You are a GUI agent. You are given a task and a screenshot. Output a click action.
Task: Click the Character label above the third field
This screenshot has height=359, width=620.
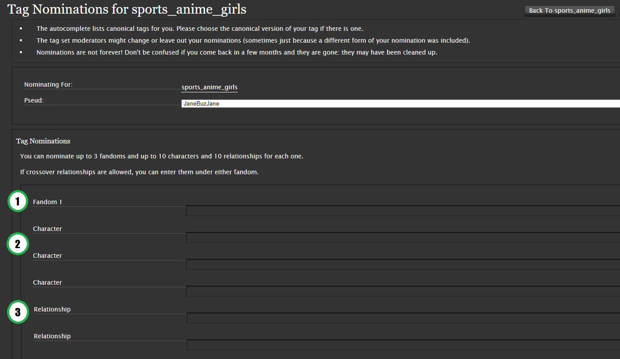(x=47, y=282)
